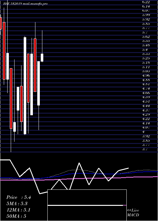Viewport: 158px width, 221px height.
Task: Click the 12MA : 5.1 value
Action: (x=18, y=210)
